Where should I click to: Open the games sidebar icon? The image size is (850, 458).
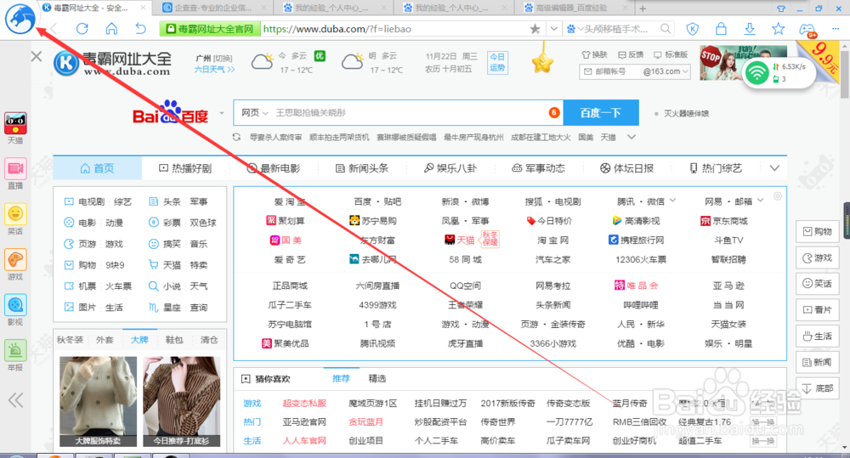pos(15,260)
